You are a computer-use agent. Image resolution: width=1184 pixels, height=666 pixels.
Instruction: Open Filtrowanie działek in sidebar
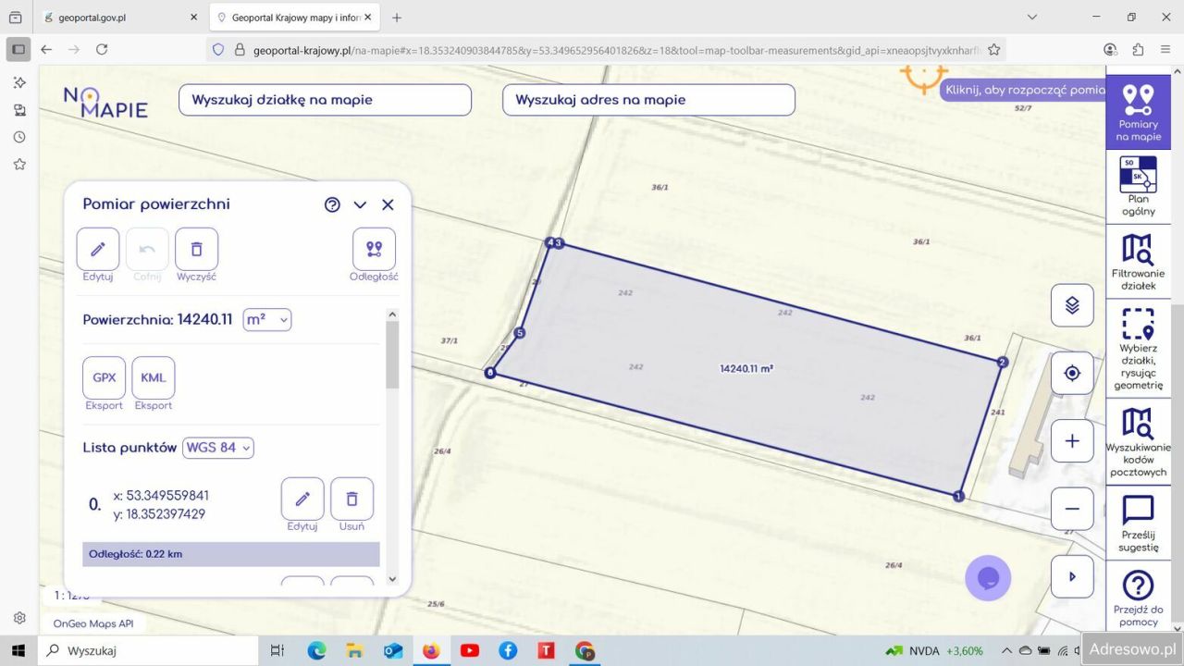tap(1138, 262)
